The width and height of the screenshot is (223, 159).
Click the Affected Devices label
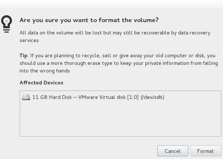41,83
